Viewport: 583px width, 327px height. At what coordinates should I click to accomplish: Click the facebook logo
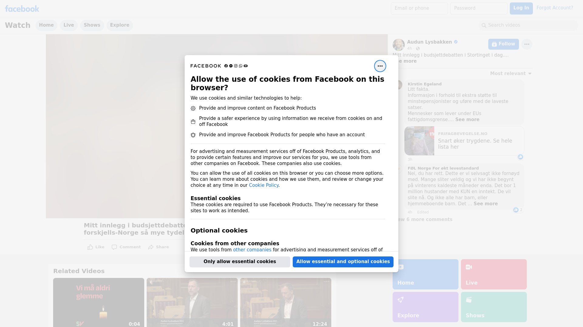22,9
